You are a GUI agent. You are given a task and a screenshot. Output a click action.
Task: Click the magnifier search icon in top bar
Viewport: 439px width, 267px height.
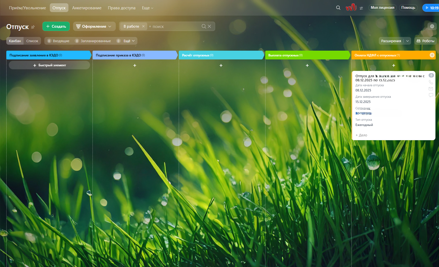[338, 8]
